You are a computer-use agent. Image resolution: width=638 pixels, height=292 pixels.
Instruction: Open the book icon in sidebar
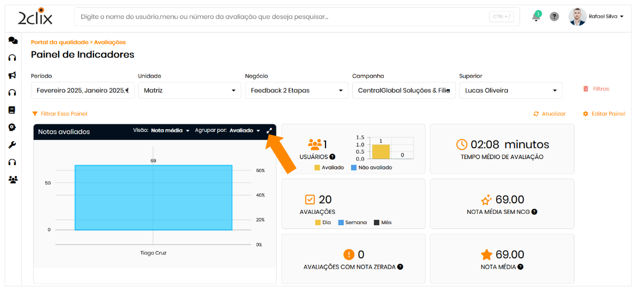[12, 110]
